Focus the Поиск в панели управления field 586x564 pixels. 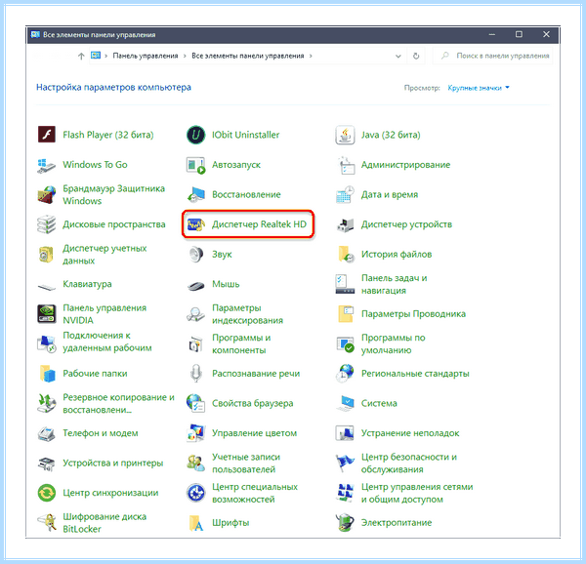click(492, 56)
